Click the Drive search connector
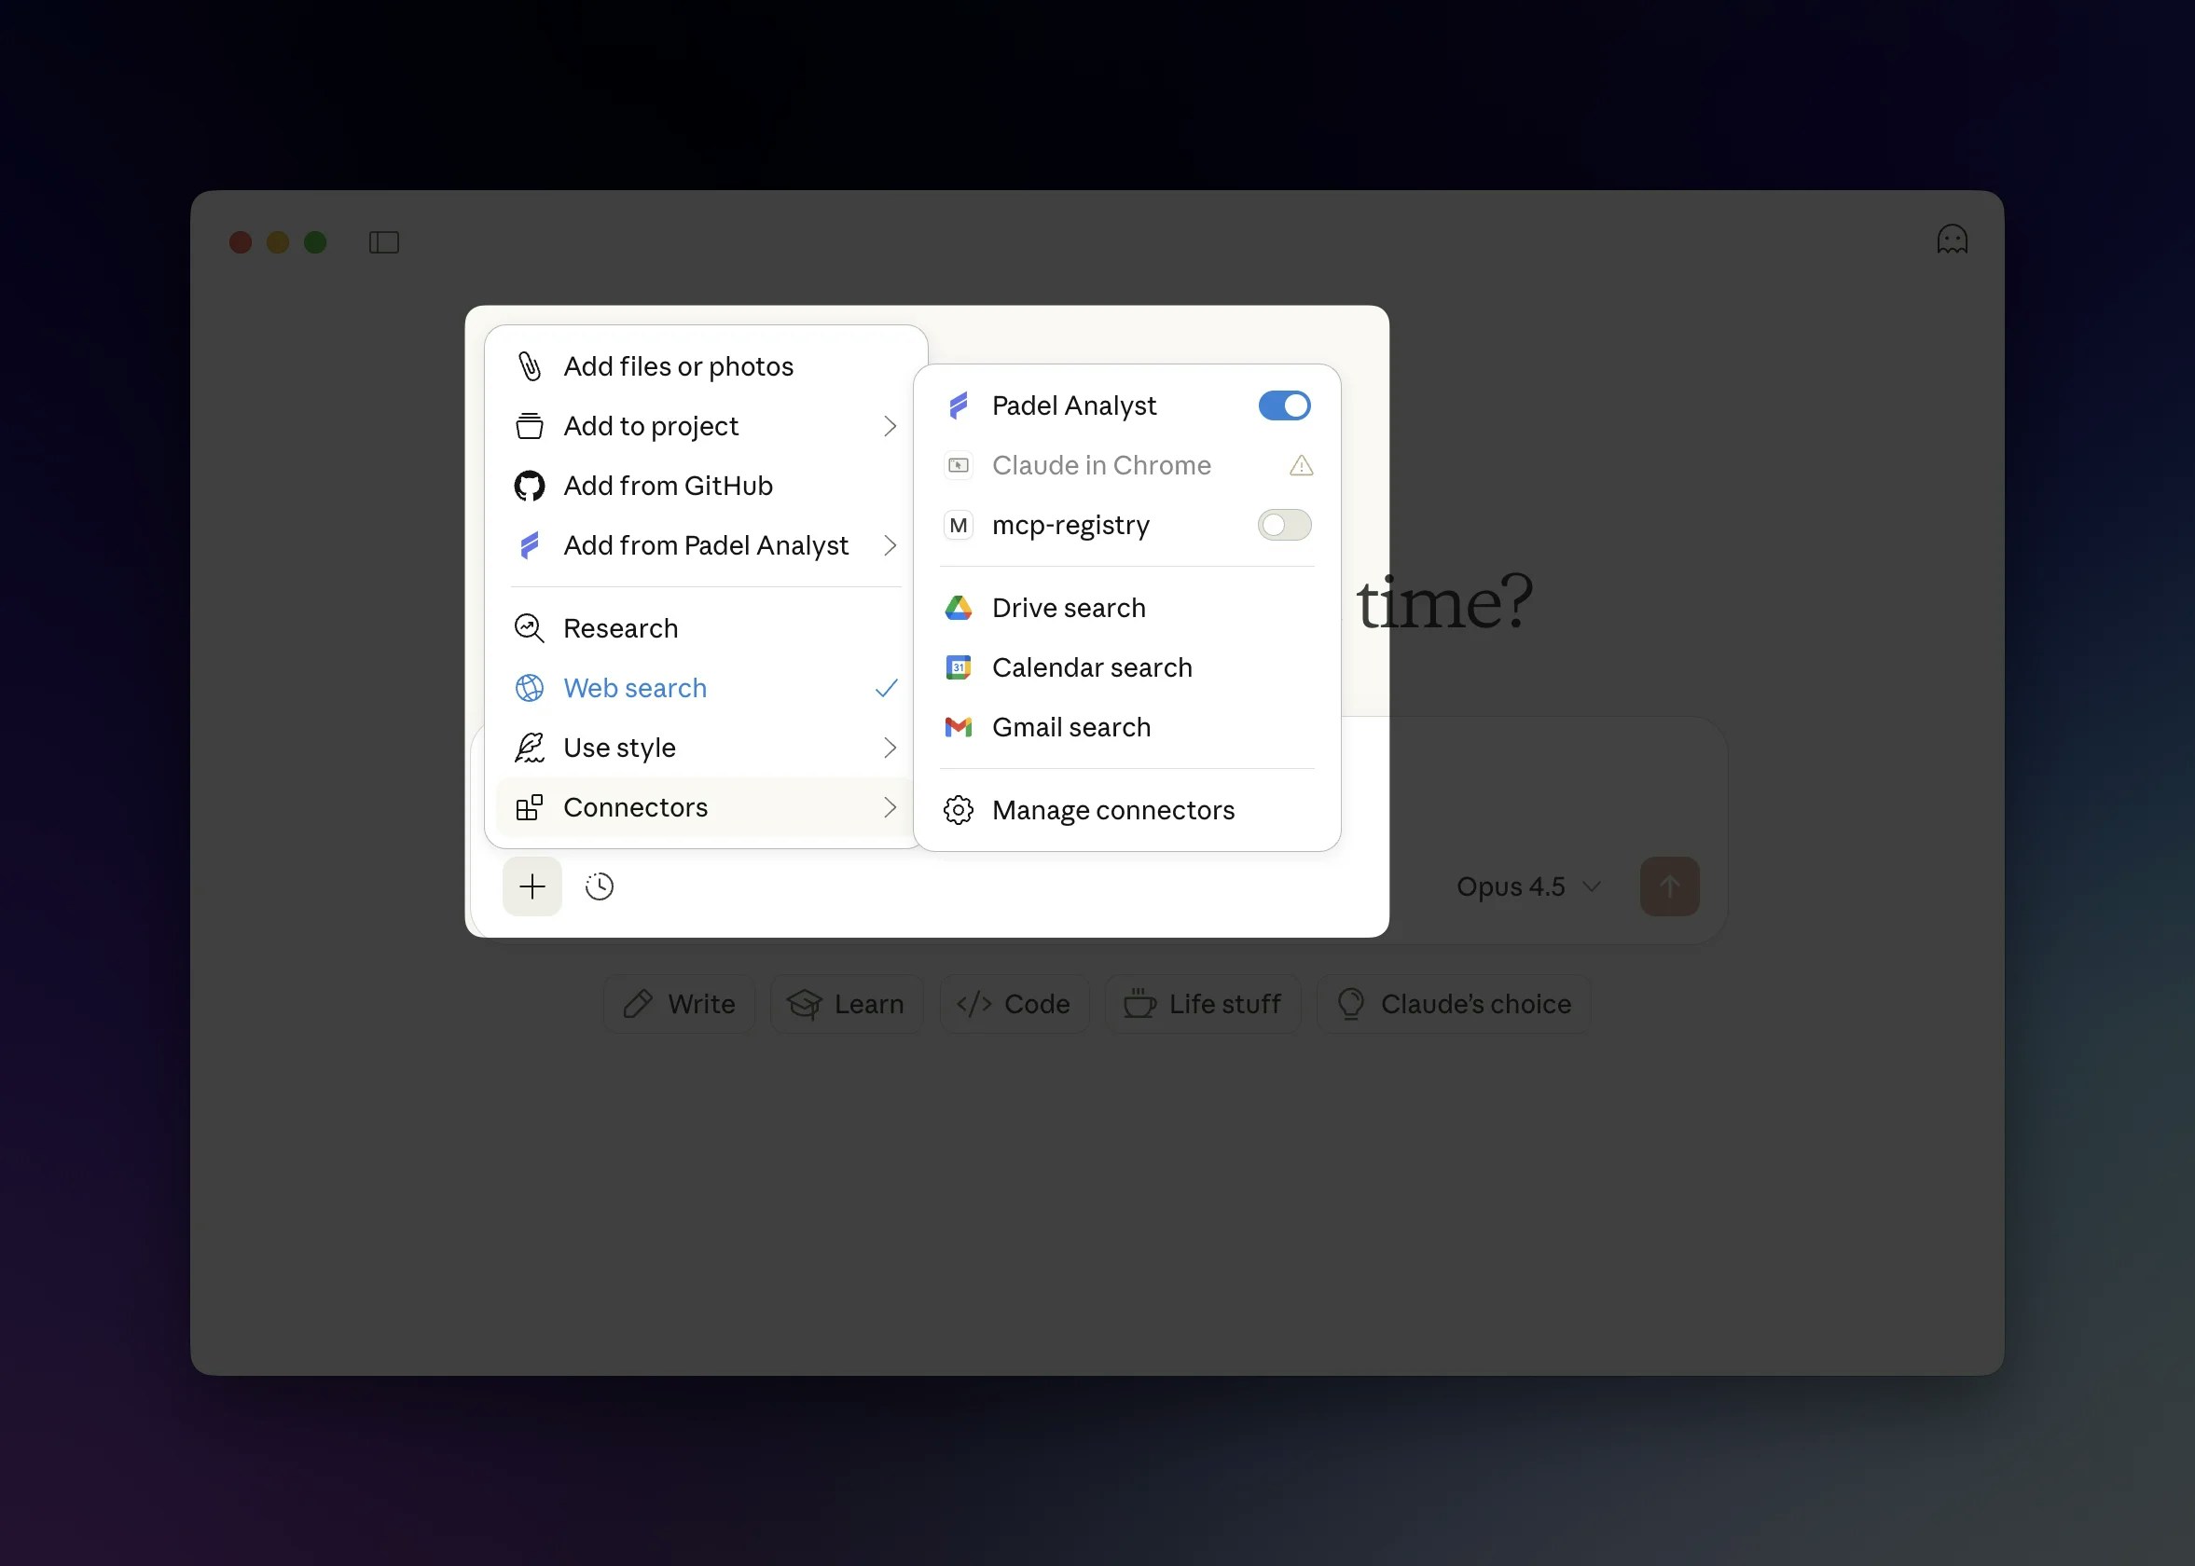Viewport: 2195px width, 1566px height. [x=1068, y=609]
